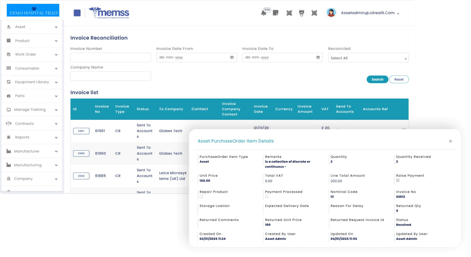Click the Company person icon

(9, 179)
